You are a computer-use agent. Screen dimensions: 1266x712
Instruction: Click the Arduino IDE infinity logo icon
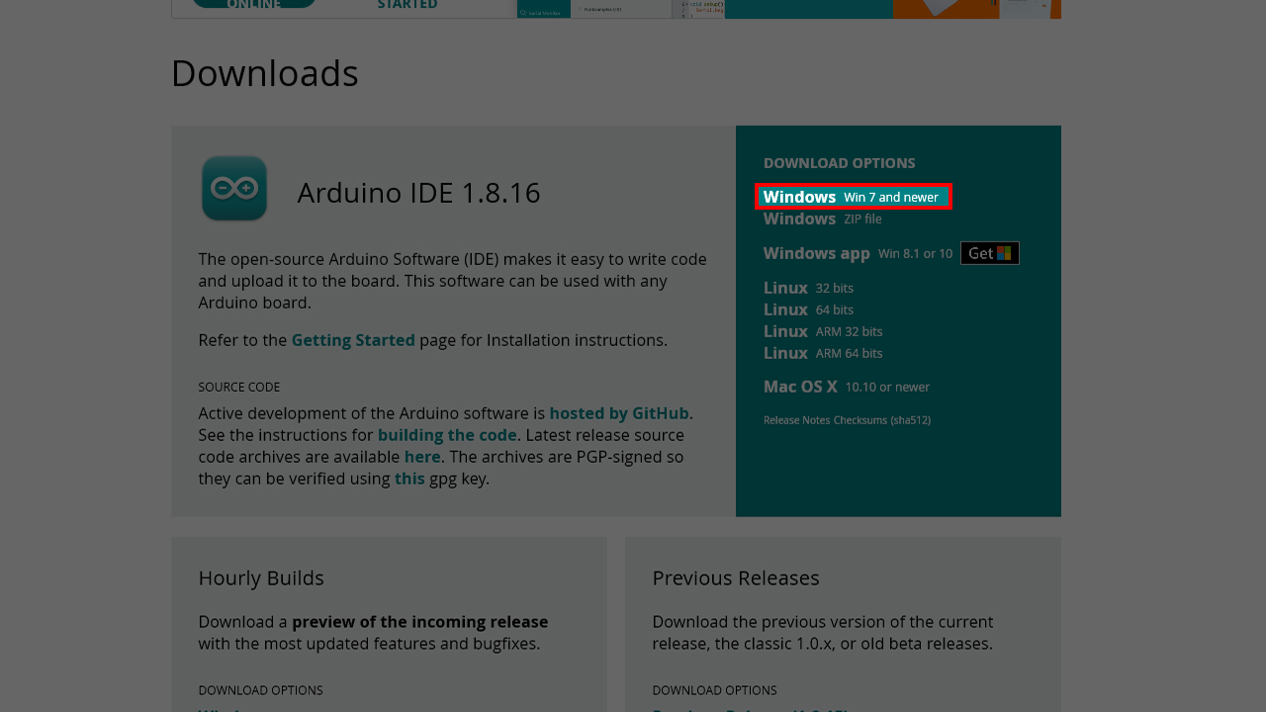coord(234,188)
